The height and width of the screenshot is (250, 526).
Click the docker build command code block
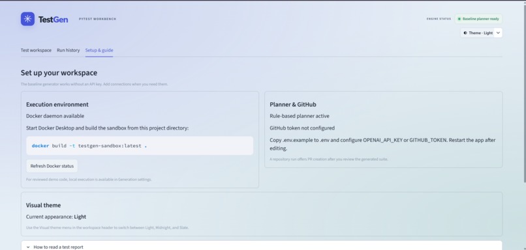pyautogui.click(x=140, y=146)
